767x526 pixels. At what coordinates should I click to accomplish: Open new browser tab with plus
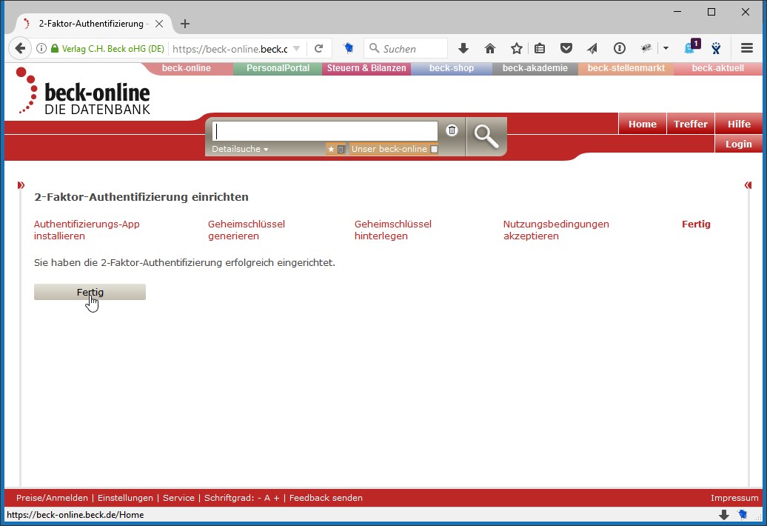click(x=185, y=24)
